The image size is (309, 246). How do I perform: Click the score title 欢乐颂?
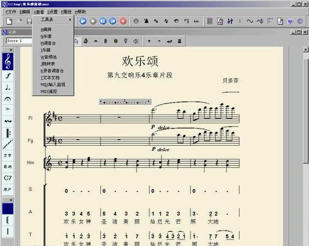click(140, 61)
